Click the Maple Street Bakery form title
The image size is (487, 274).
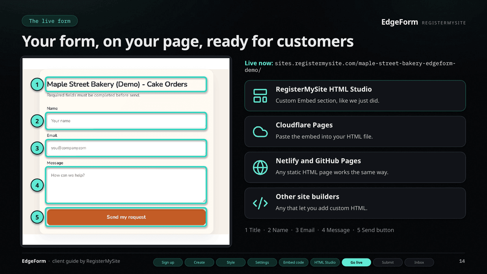[117, 84]
